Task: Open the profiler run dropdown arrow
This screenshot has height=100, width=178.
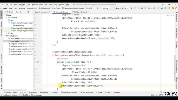Action: (151, 8)
